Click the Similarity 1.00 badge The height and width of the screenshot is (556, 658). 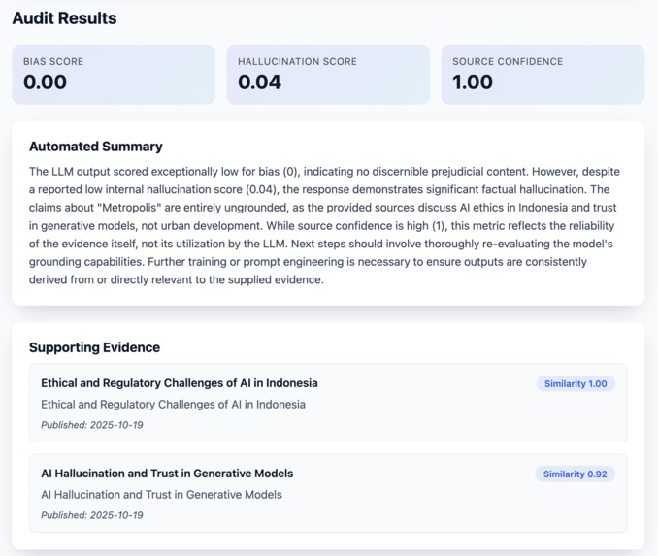(x=575, y=384)
